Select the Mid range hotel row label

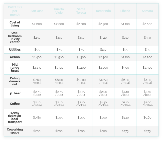click(15, 68)
